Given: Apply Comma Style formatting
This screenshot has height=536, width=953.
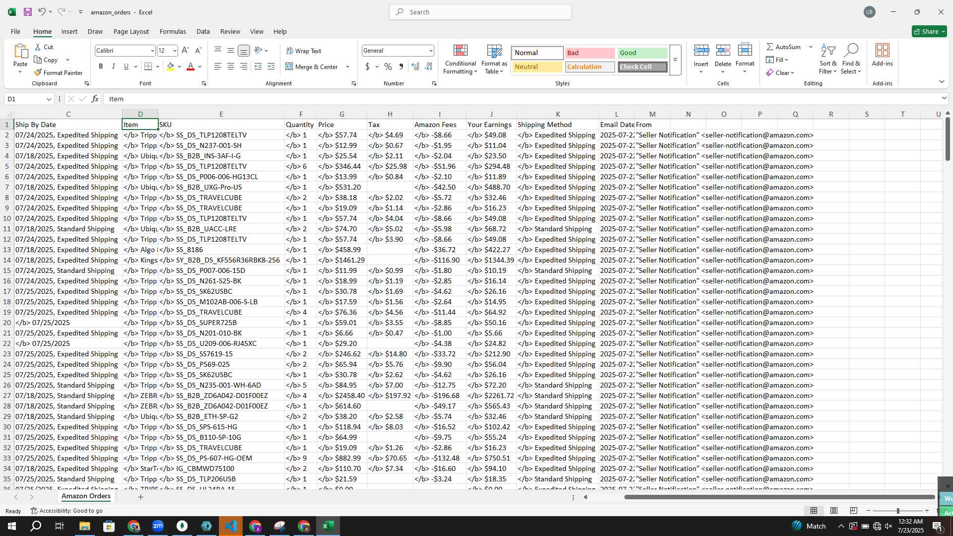Looking at the screenshot, I should point(401,67).
